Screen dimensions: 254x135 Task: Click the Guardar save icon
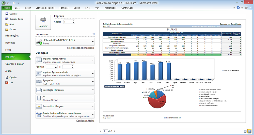[7, 14]
